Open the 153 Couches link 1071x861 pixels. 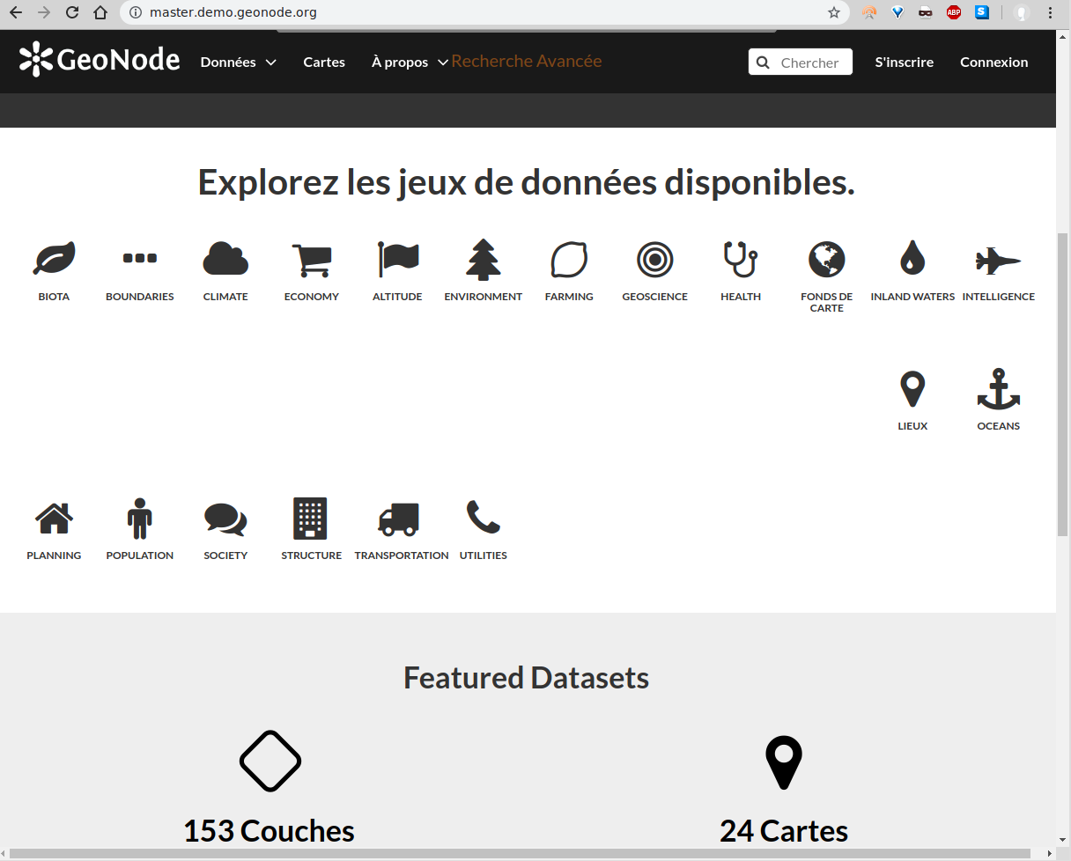pyautogui.click(x=269, y=831)
